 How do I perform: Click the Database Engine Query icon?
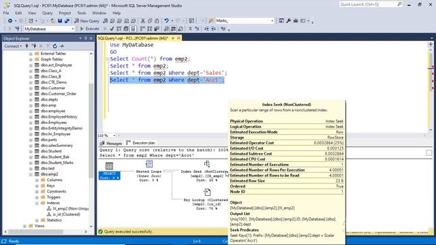click(106, 21)
